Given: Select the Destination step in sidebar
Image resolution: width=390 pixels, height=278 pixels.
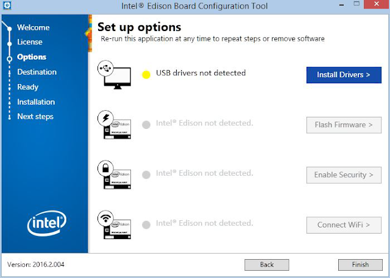Looking at the screenshot, I should (x=37, y=72).
